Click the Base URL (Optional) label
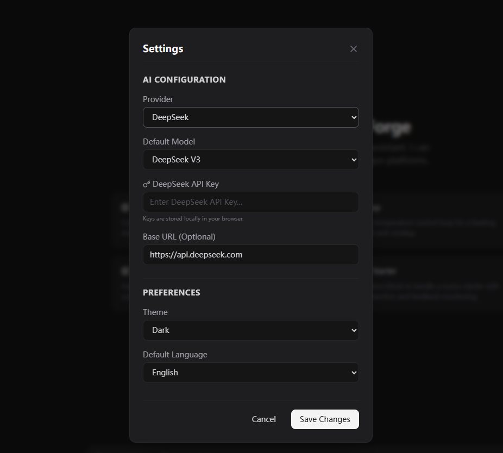The image size is (503, 453). (179, 237)
